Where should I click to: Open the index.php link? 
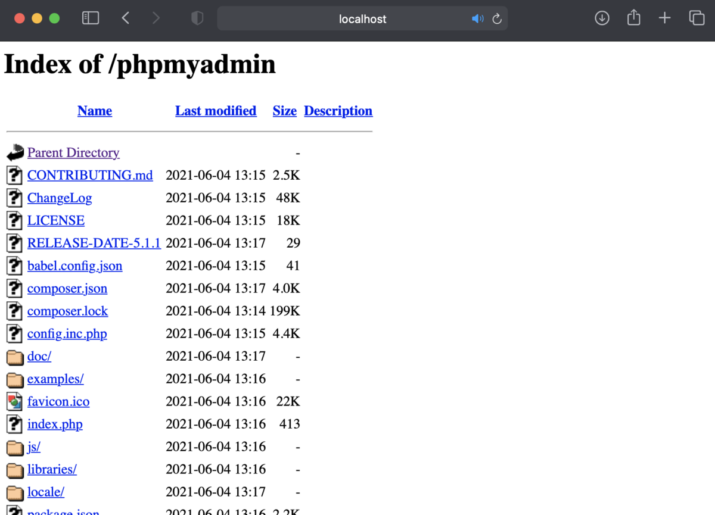click(55, 425)
